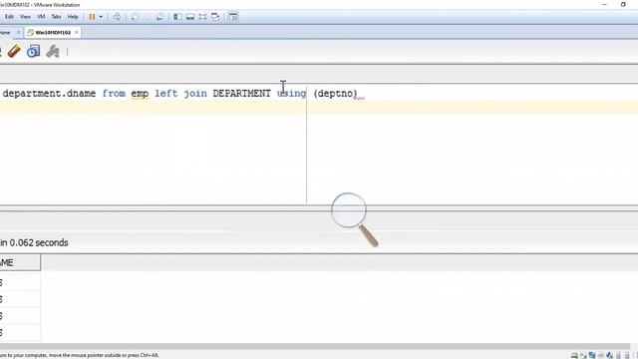Click the "using" keyword in the query

coord(292,94)
